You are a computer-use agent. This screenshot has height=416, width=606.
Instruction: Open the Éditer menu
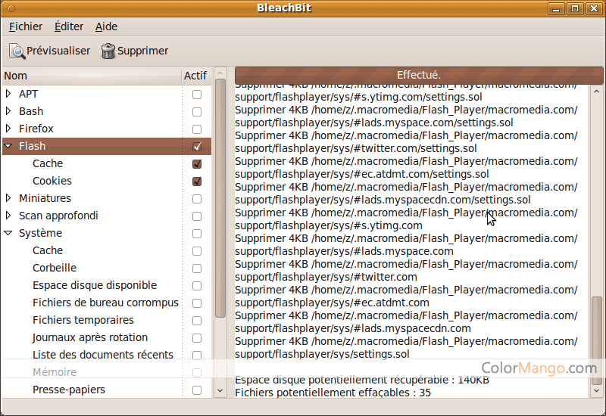(69, 26)
